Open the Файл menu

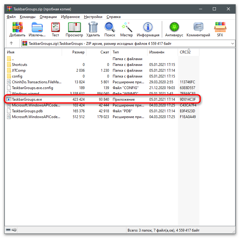(11, 17)
